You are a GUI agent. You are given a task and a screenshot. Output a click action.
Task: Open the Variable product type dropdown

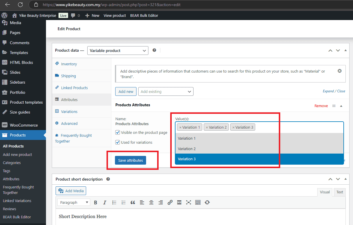click(x=118, y=51)
